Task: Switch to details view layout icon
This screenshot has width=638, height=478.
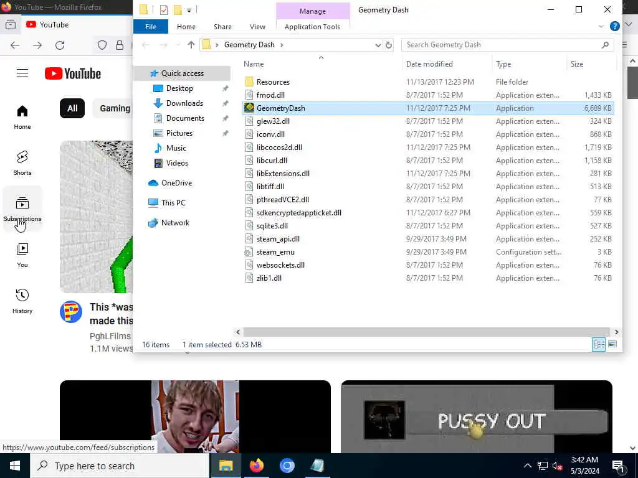Action: point(599,344)
